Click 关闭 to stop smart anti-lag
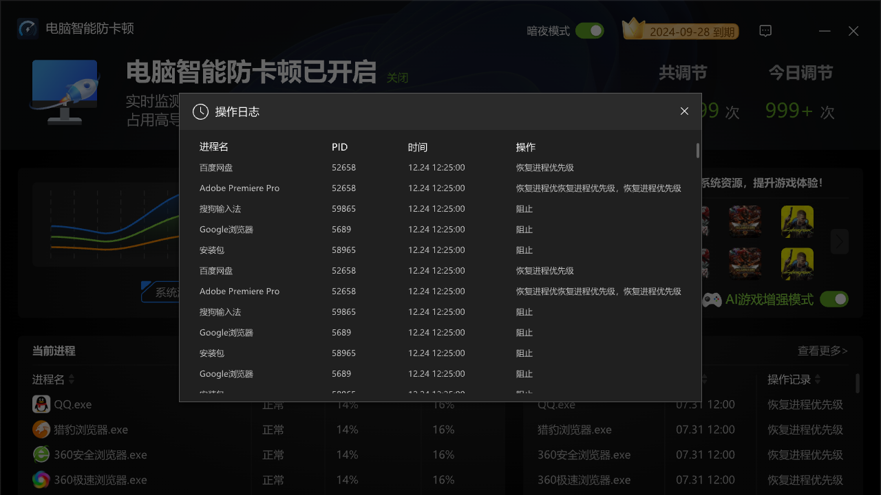Image resolution: width=881 pixels, height=495 pixels. pos(398,78)
